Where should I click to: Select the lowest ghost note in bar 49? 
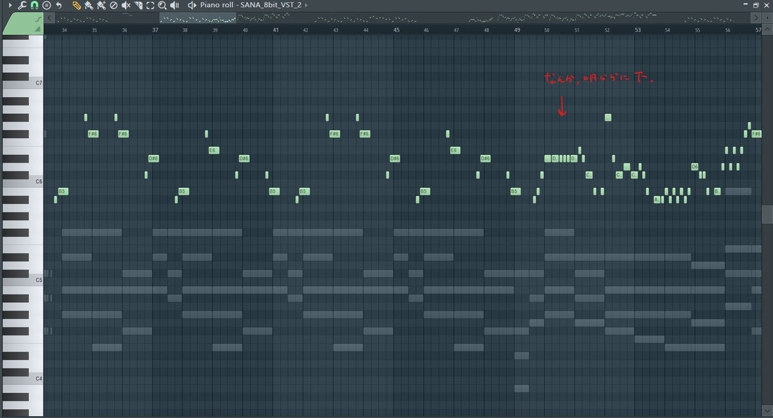pyautogui.click(x=522, y=388)
